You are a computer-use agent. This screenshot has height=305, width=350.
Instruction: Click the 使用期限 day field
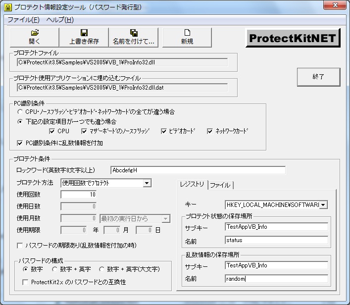click(144, 230)
